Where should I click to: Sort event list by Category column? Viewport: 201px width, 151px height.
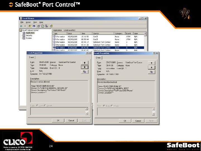(x=119, y=33)
